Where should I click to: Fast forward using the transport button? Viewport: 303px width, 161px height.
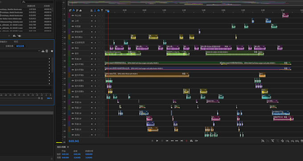pyautogui.click(x=176, y=141)
